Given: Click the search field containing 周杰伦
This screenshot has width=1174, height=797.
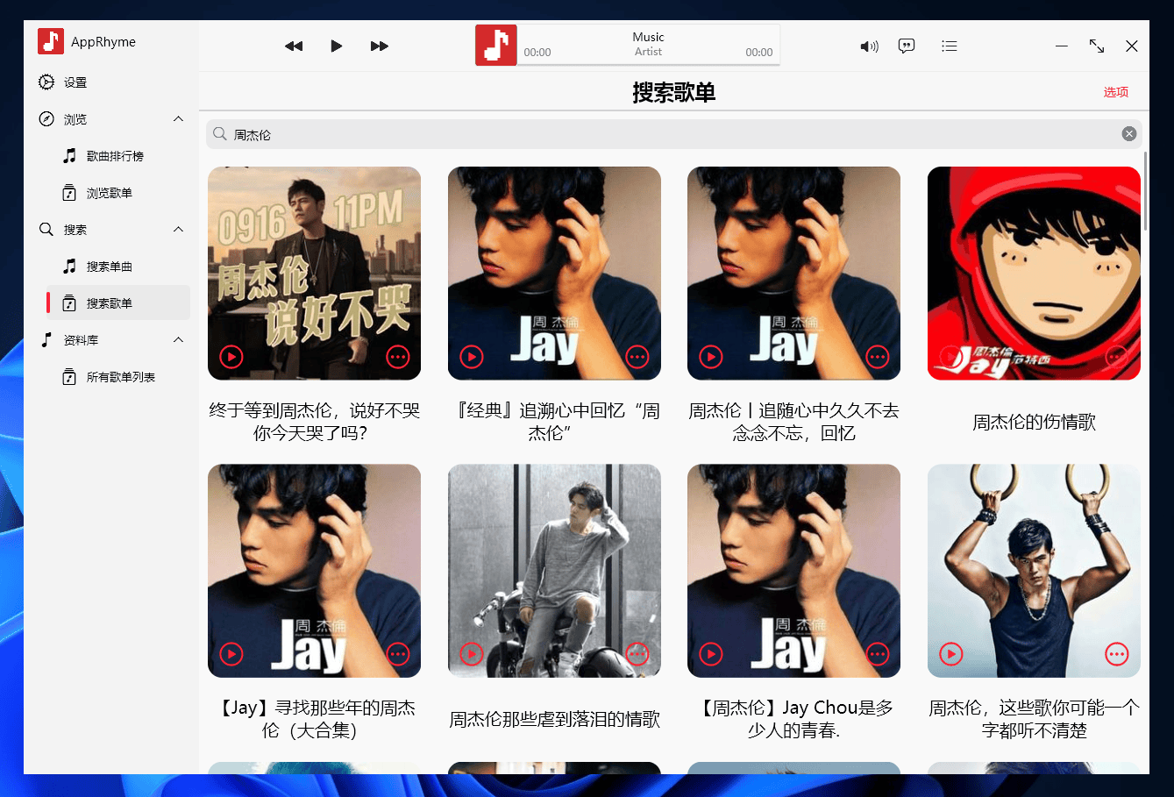Looking at the screenshot, I should [673, 134].
